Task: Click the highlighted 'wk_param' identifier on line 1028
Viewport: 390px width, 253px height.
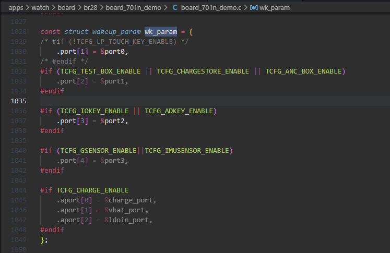Action: point(161,32)
